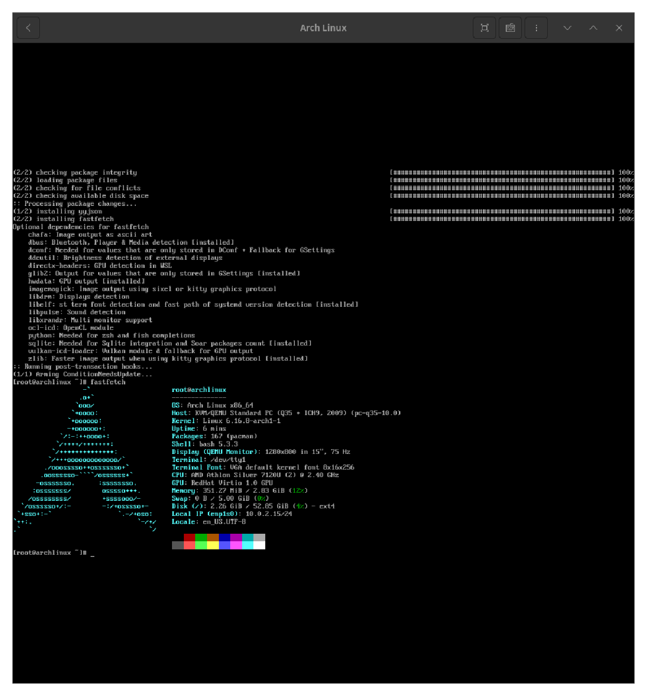
Task: Click the white color block
Action: pyautogui.click(x=259, y=546)
